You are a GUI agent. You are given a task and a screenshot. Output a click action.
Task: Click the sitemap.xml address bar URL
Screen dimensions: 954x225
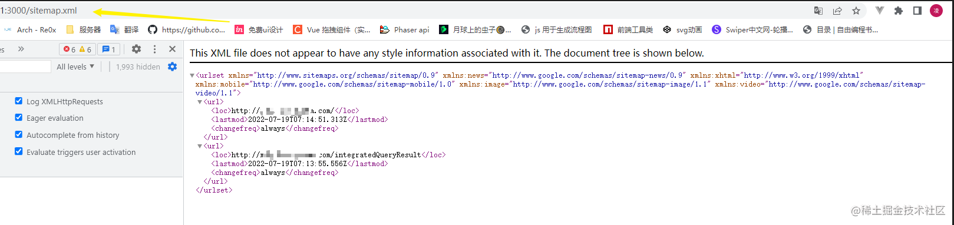click(x=39, y=11)
